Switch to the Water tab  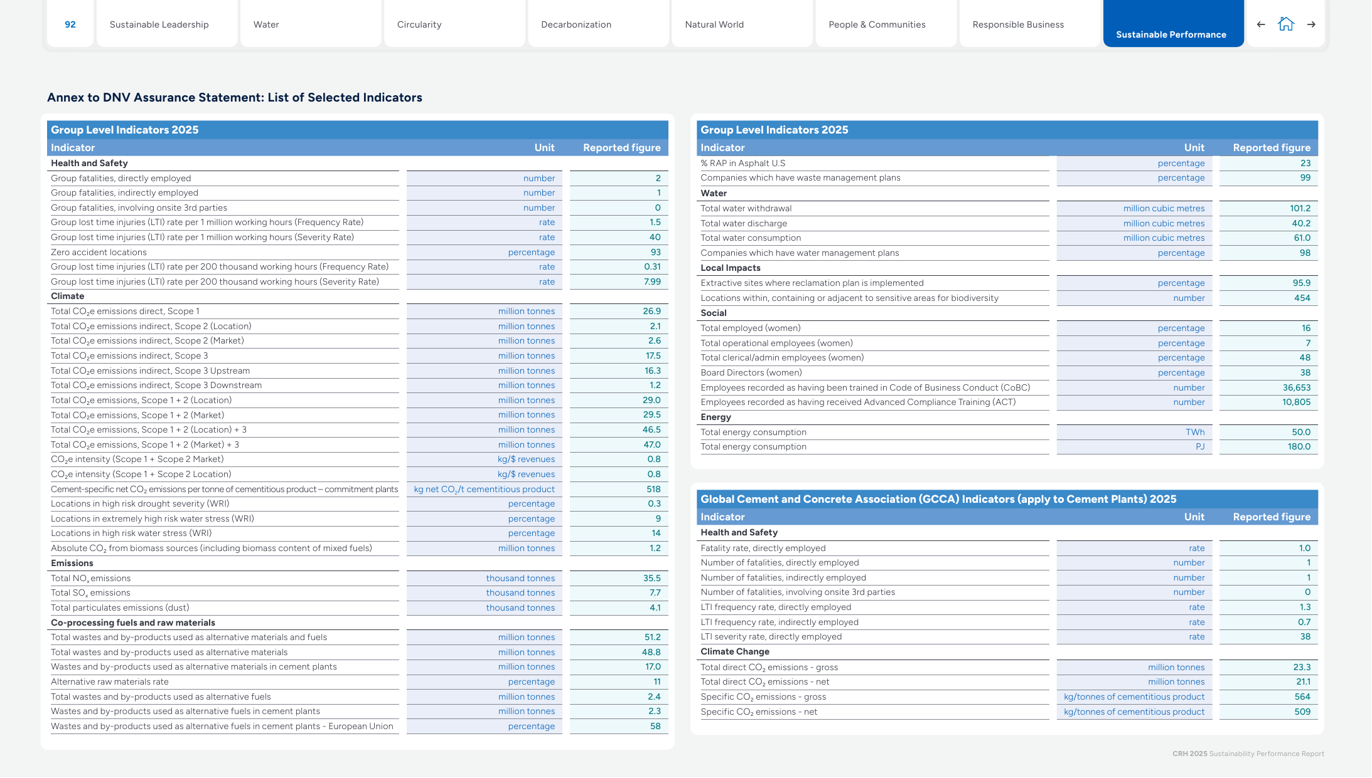coord(311,24)
